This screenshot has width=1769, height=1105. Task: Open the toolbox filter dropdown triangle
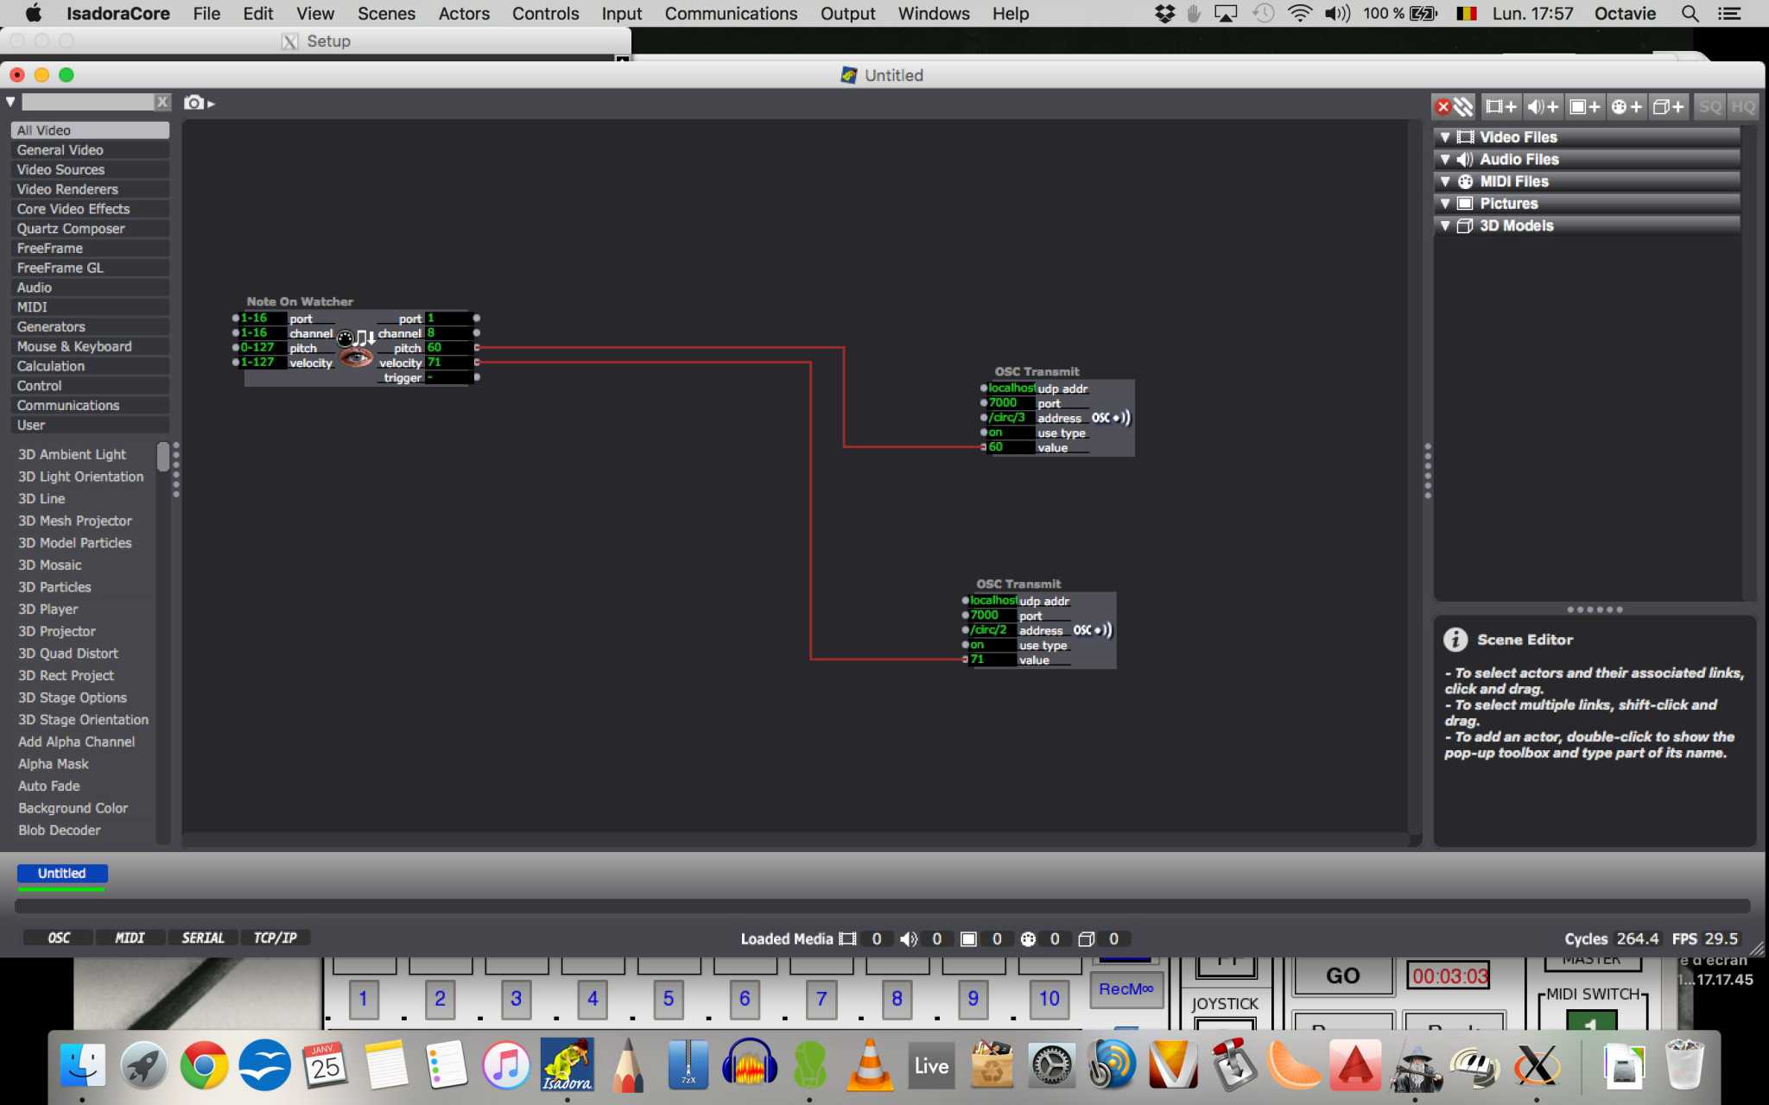pos(10,102)
